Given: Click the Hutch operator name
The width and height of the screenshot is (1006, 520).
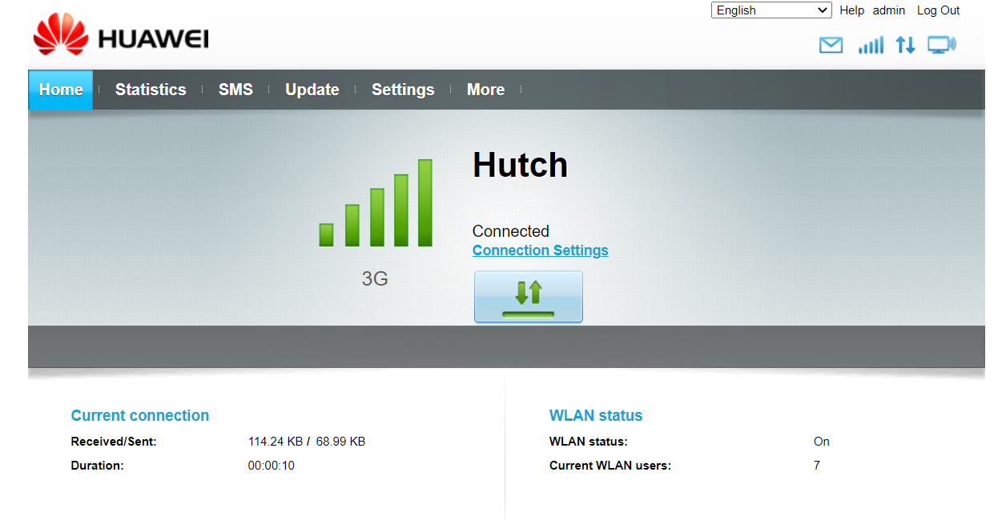Looking at the screenshot, I should click(521, 165).
